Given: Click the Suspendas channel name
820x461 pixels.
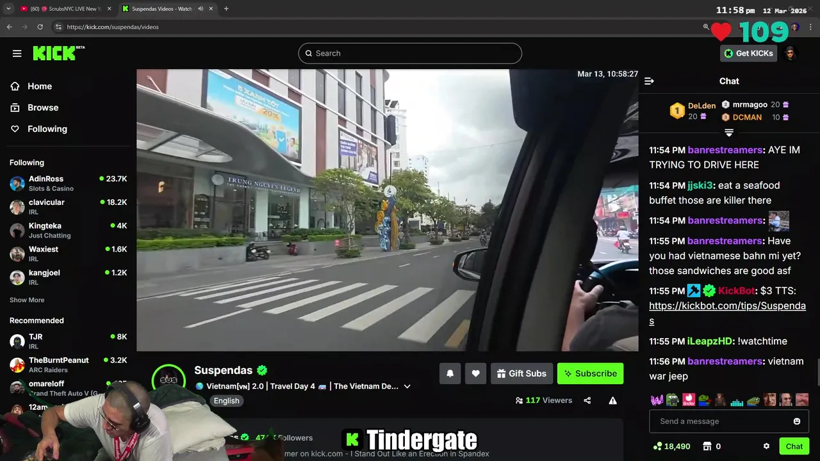Looking at the screenshot, I should point(223,370).
